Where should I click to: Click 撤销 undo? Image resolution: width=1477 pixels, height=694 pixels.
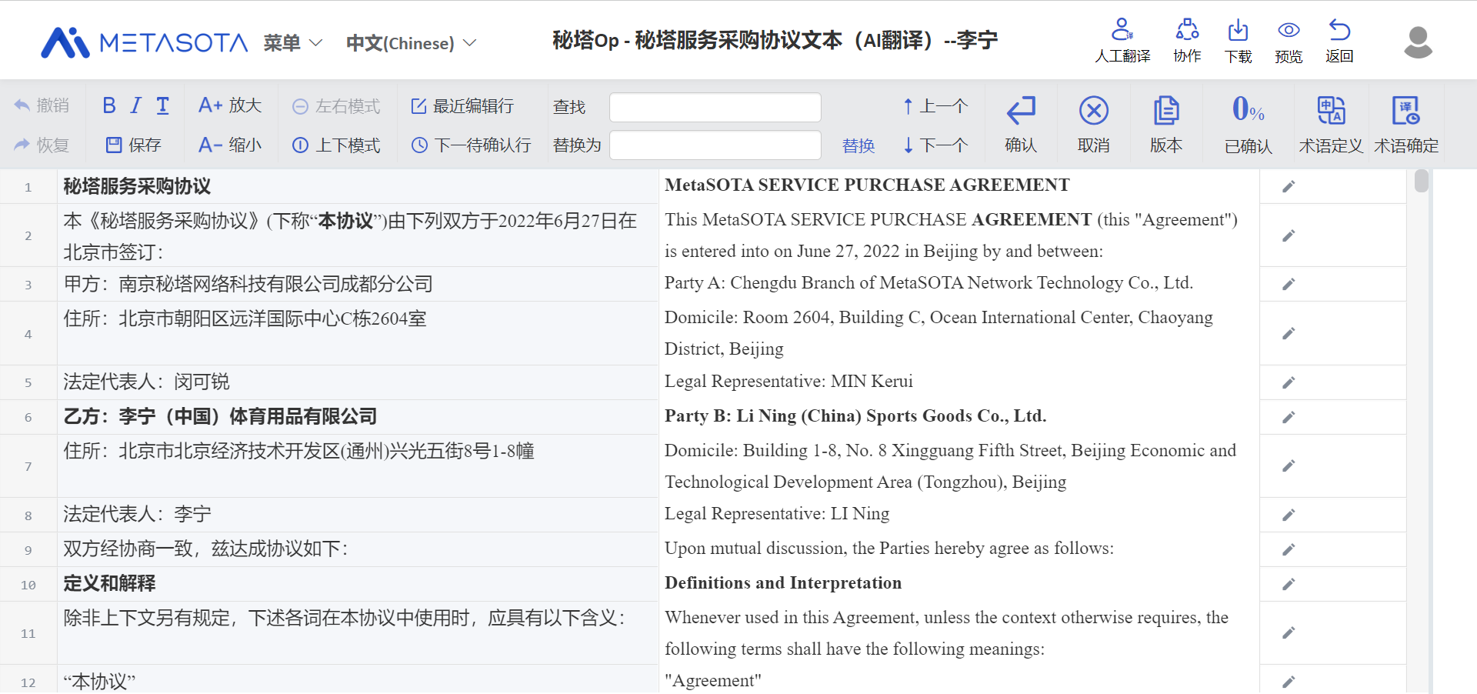pyautogui.click(x=42, y=105)
